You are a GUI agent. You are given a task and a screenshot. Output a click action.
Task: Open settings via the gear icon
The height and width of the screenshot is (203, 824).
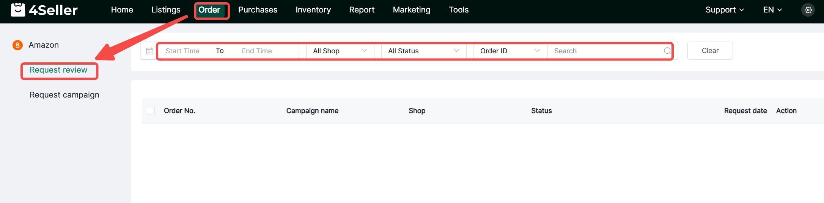click(x=808, y=10)
